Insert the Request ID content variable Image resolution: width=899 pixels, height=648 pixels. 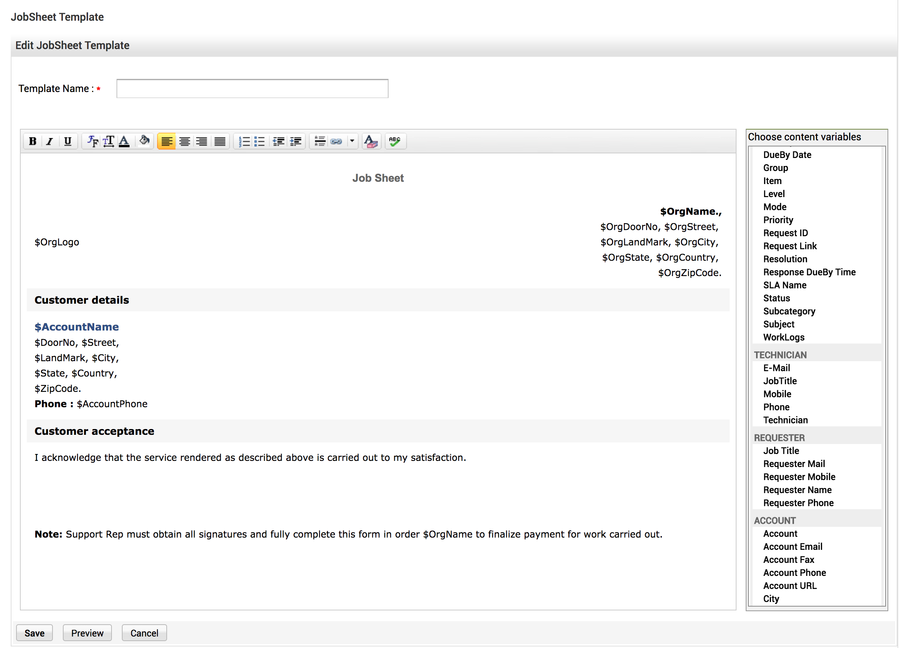coord(785,233)
